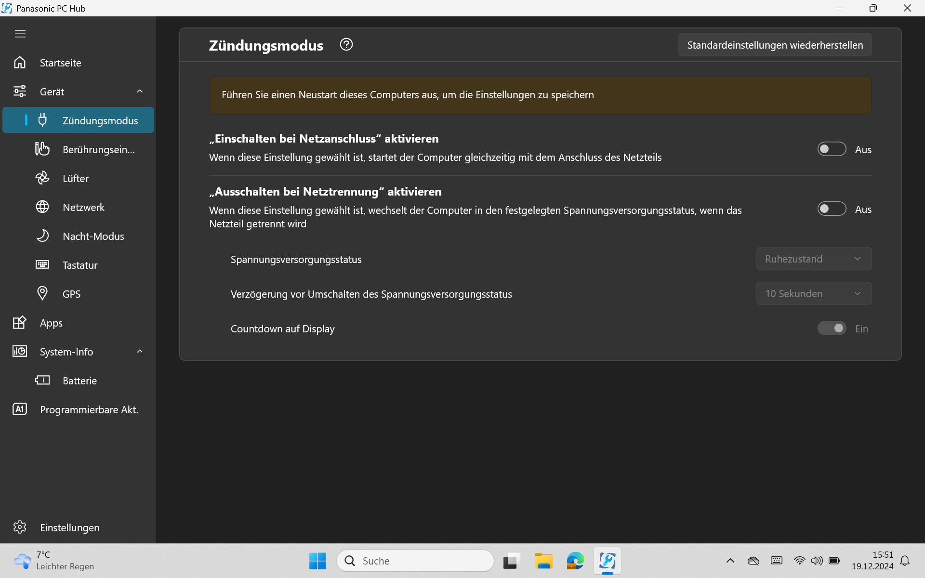Click the Lüfter fan icon
Image resolution: width=925 pixels, height=578 pixels.
[x=42, y=178]
